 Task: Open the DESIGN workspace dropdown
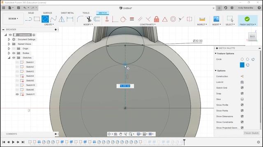click(13, 19)
